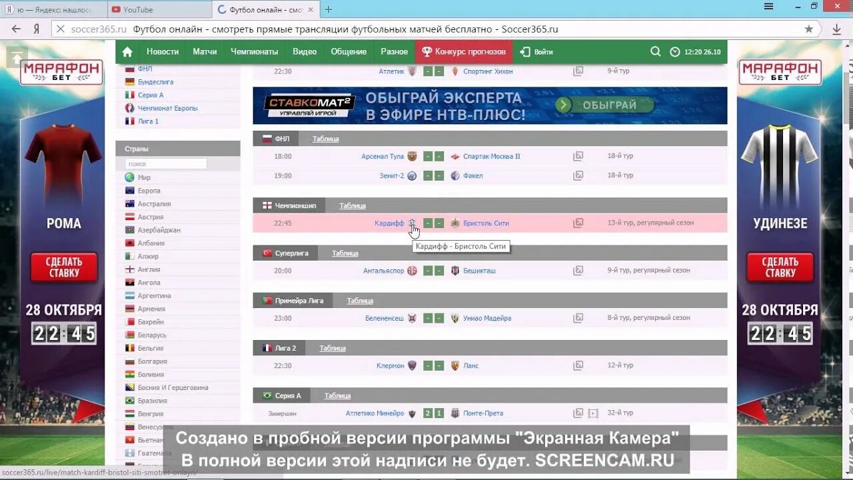The height and width of the screenshot is (480, 853).
Task: Select Англия in the countries list
Action: (149, 269)
